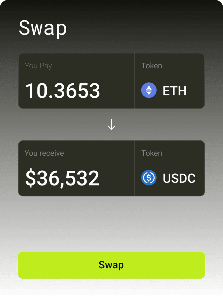Click the empty area right of $36,532
Image resolution: width=223 pixels, height=298 pixels.
click(x=117, y=178)
